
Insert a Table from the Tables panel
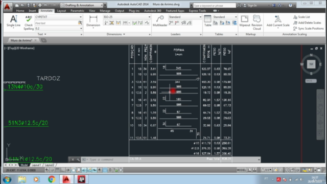207,20
